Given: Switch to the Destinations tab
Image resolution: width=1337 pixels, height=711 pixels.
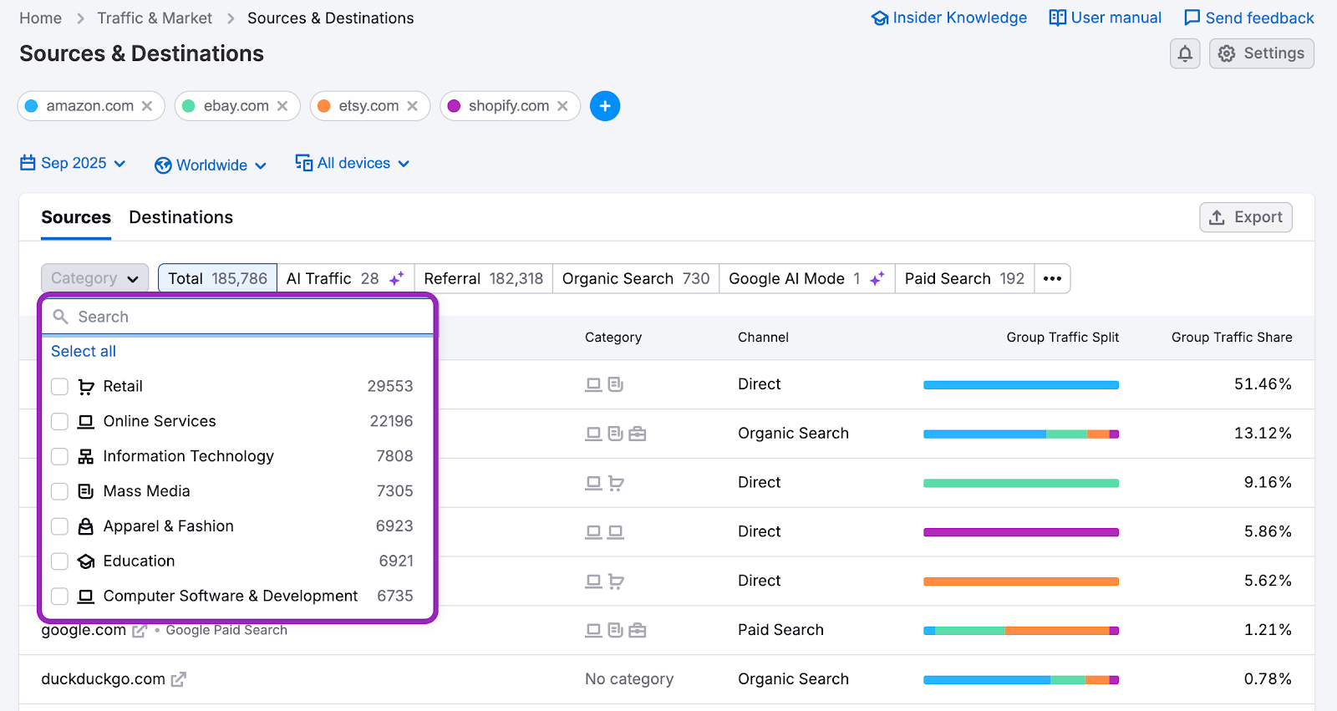Looking at the screenshot, I should pos(181,217).
